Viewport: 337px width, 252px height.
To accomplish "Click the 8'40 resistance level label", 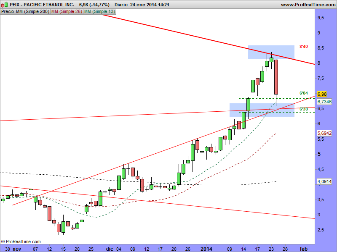I will tap(303, 47).
